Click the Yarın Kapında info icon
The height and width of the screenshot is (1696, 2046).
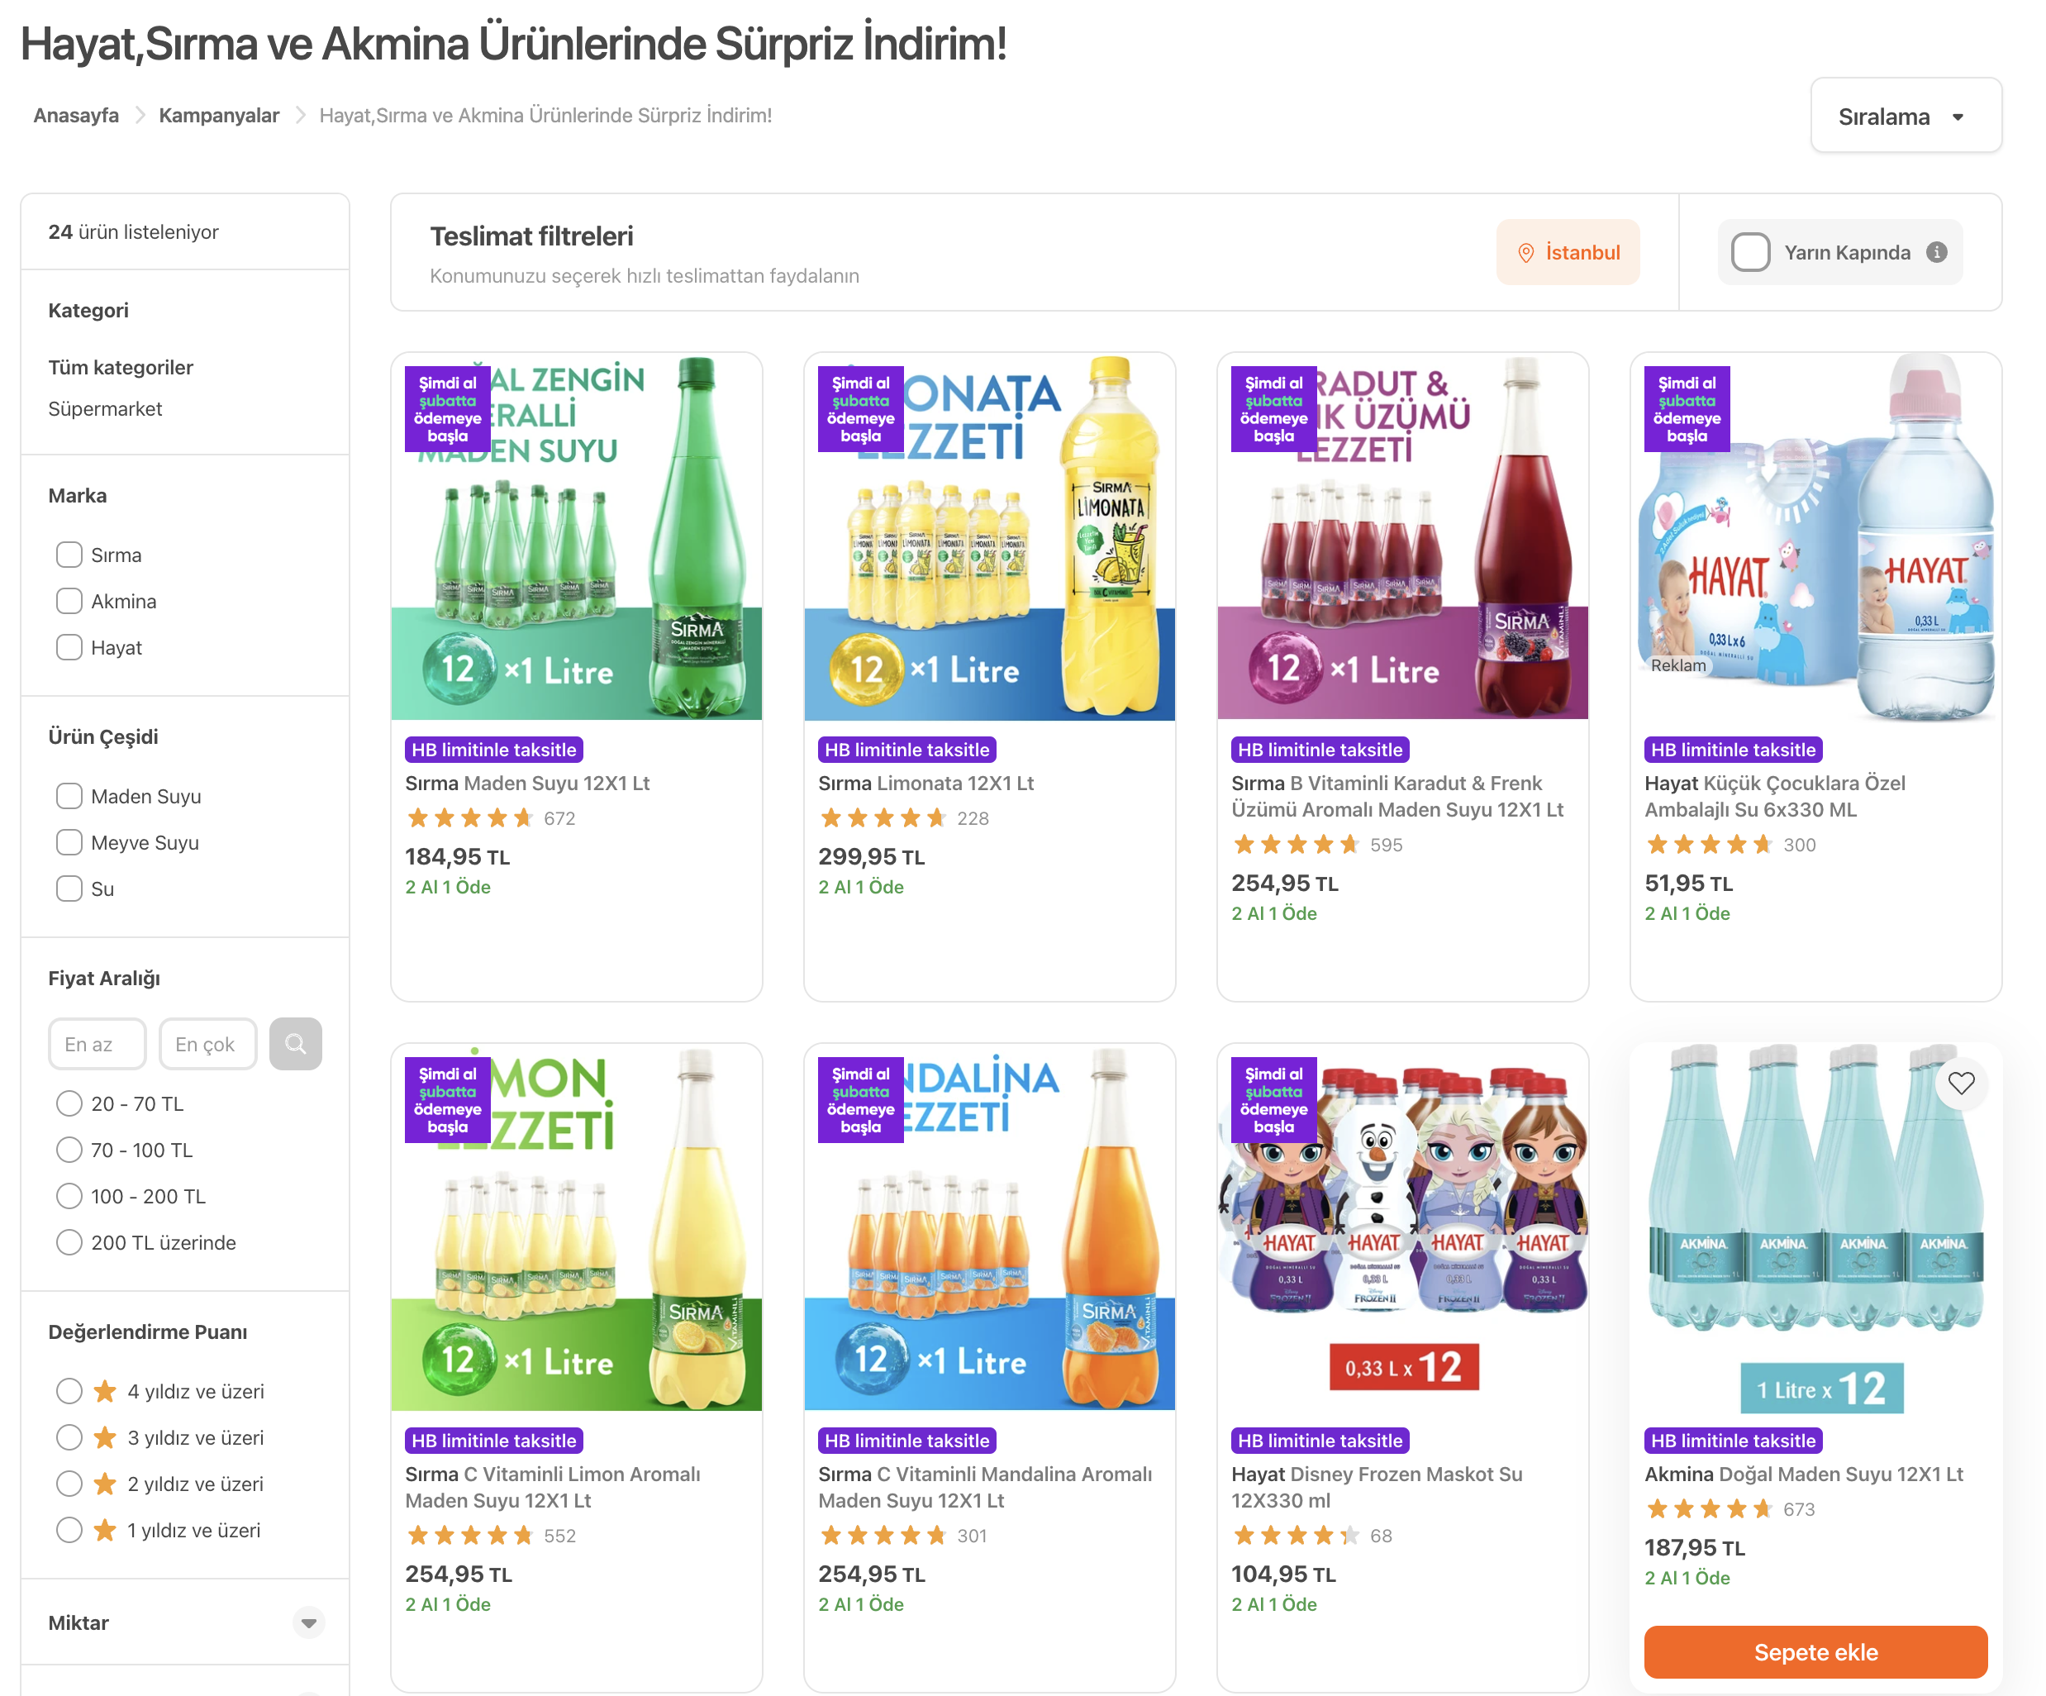(1937, 252)
